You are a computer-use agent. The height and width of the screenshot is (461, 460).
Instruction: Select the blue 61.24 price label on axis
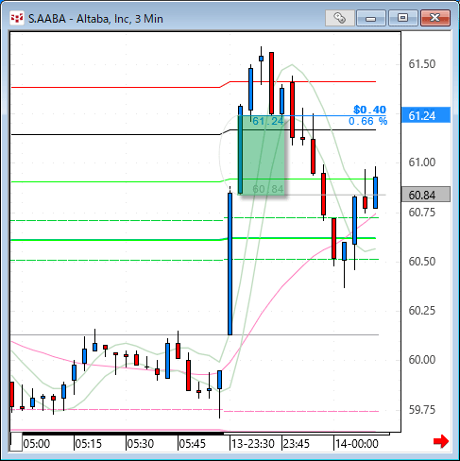426,115
